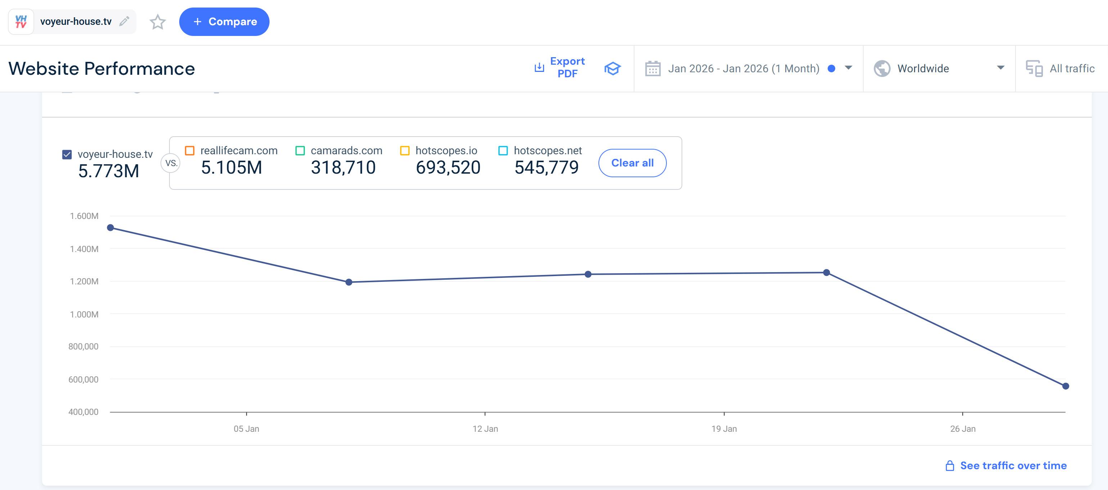Click the calendar icon in date selector

point(652,68)
